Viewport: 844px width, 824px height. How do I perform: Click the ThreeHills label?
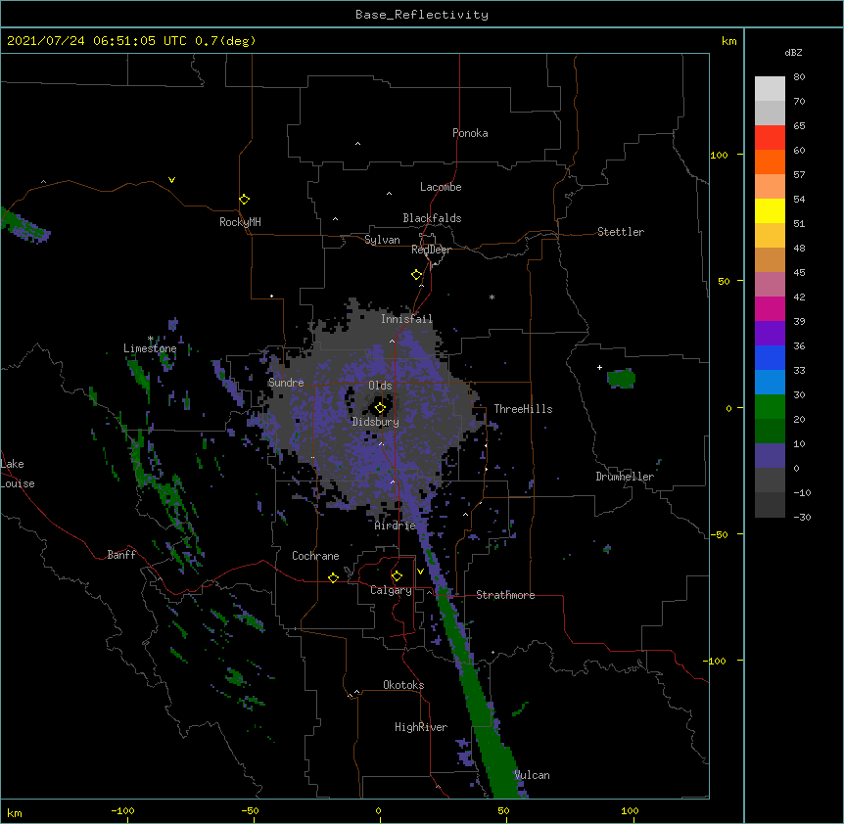tap(523, 409)
